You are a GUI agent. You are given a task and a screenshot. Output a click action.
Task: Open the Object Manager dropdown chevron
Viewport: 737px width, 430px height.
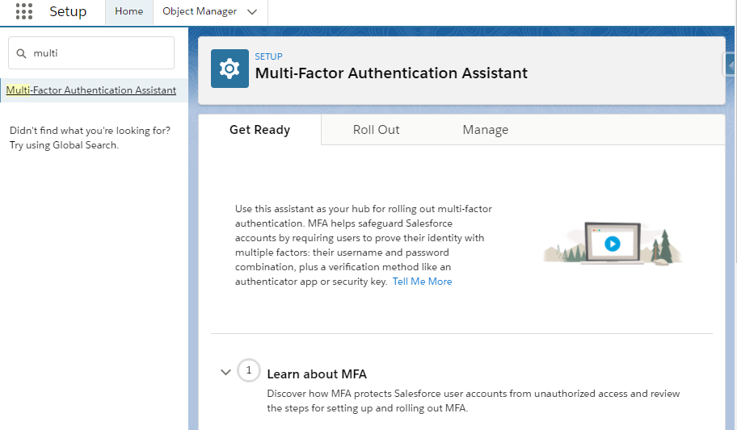pos(252,12)
